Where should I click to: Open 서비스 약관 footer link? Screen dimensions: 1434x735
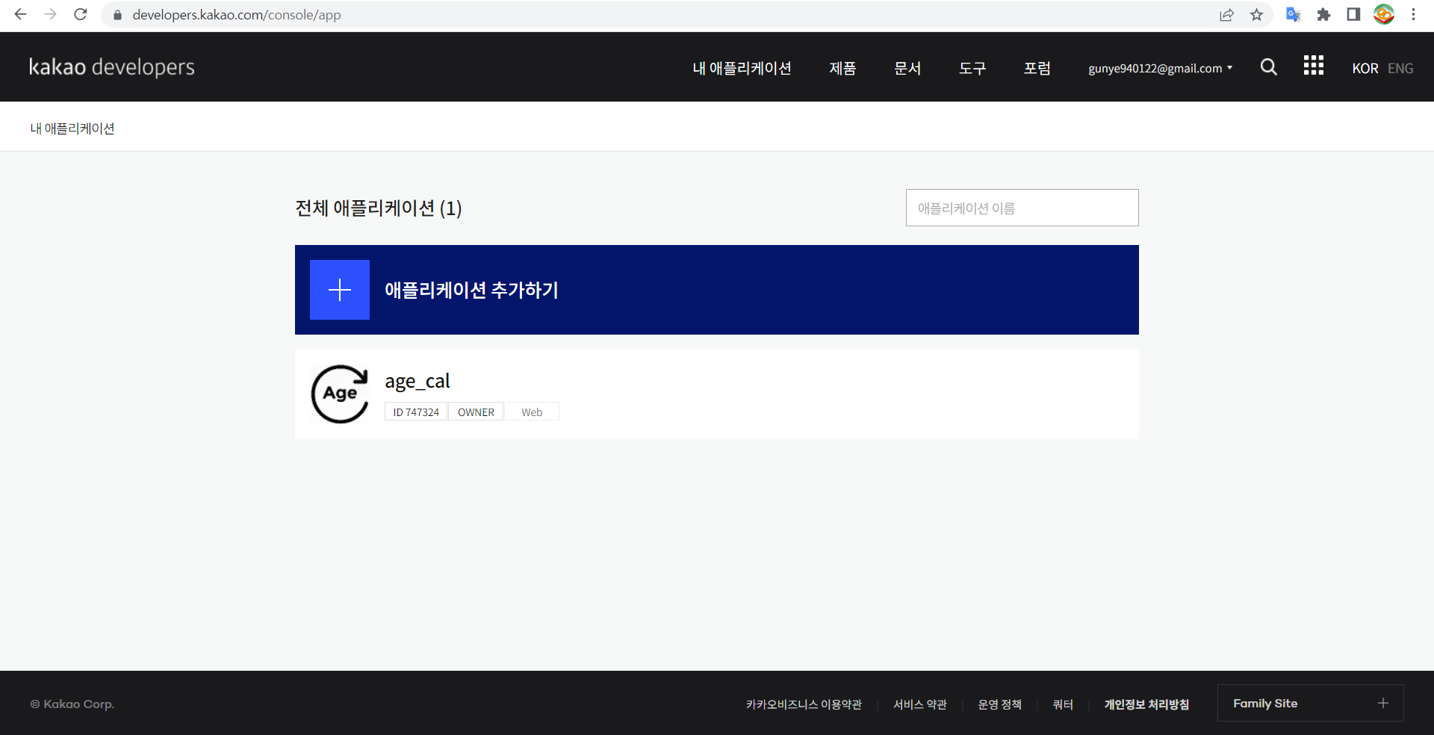click(920, 704)
